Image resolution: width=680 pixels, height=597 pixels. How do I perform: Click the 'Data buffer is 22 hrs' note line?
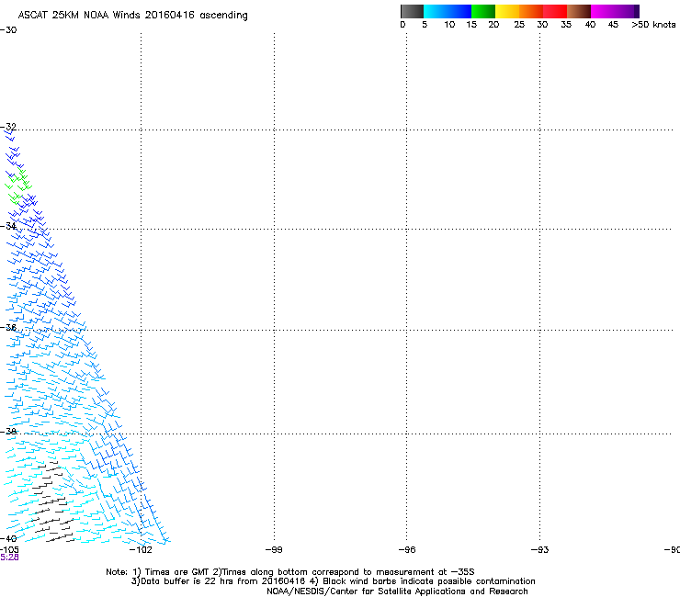point(334,581)
